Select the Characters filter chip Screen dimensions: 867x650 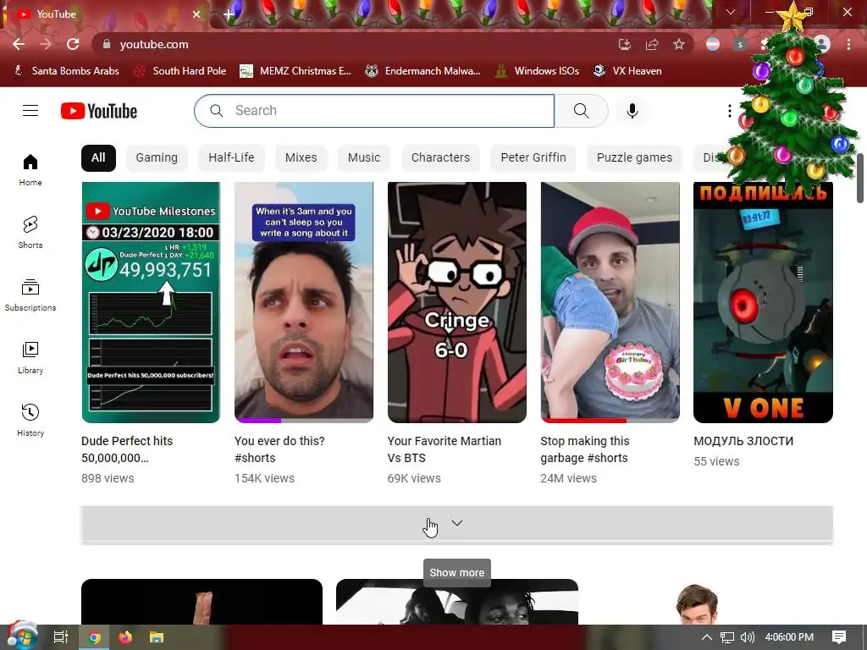pos(440,158)
